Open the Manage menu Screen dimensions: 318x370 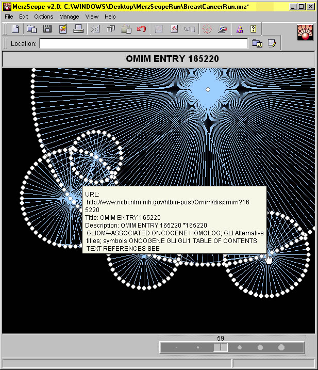pos(69,17)
